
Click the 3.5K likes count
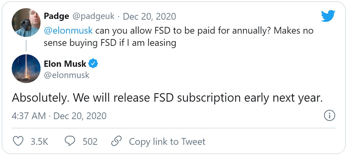tap(39, 142)
